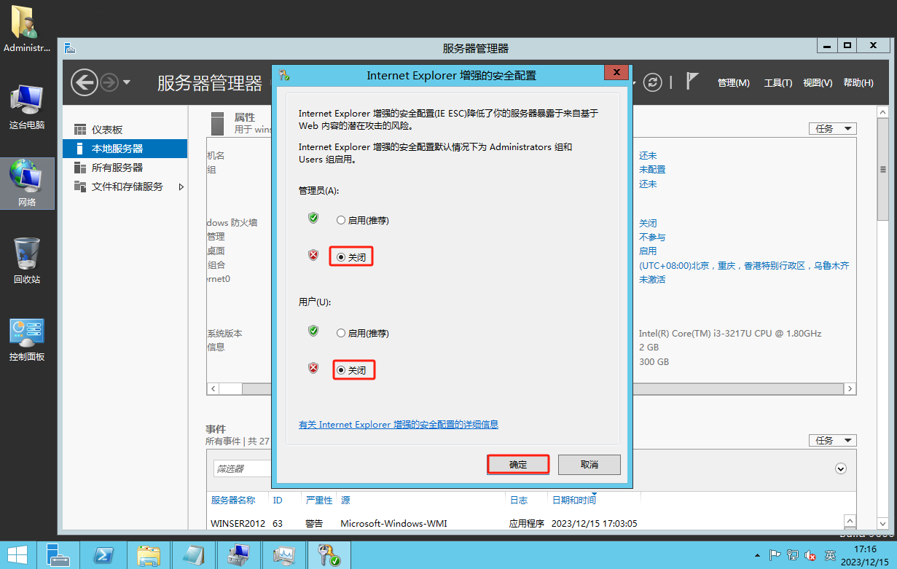This screenshot has height=569, width=897.
Task: Sort events by ID column
Action: click(278, 501)
